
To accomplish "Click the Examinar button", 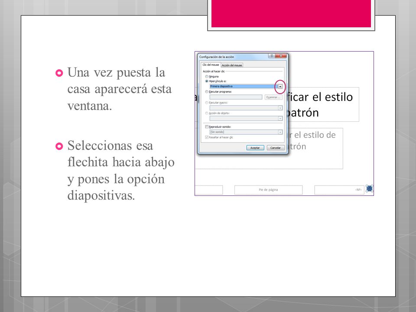I will [273, 97].
